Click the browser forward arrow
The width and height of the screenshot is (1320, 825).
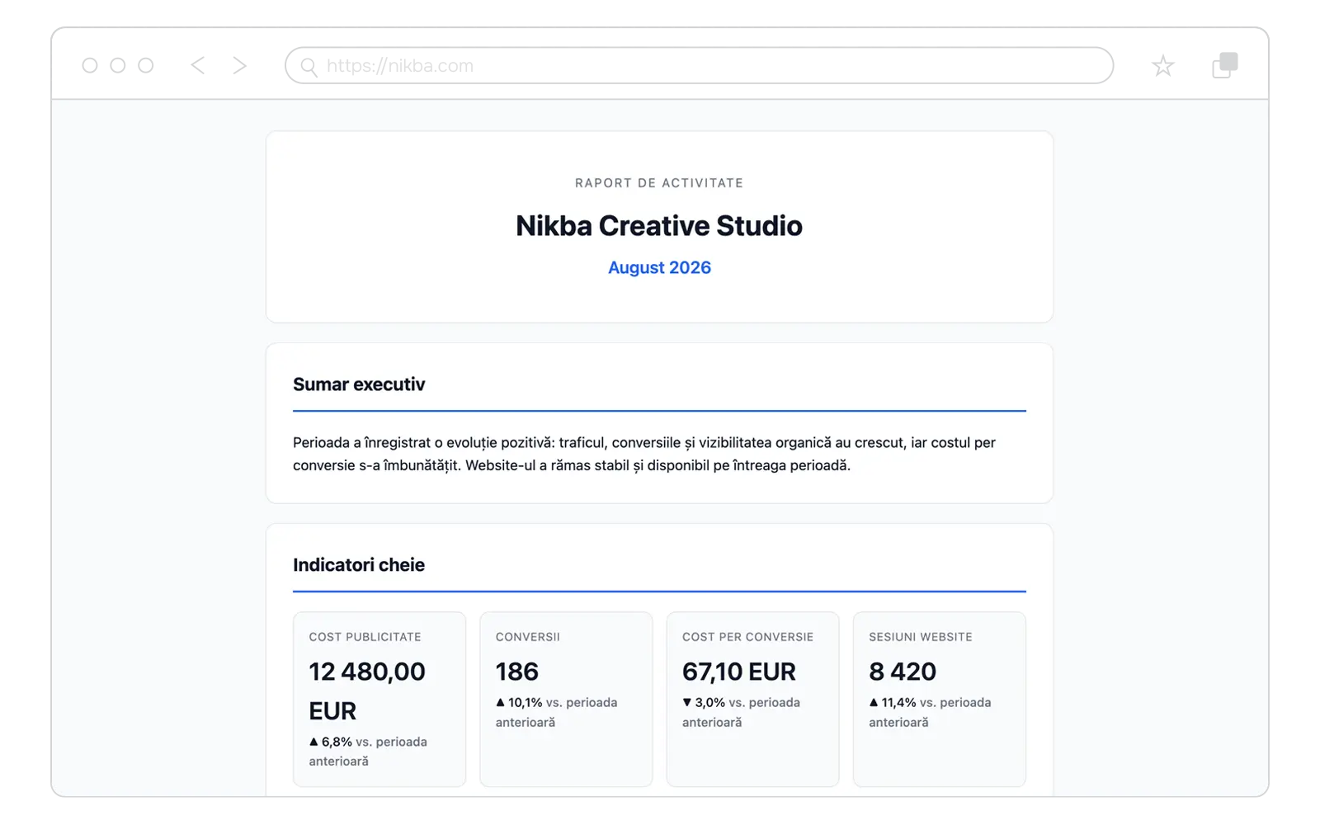[239, 65]
